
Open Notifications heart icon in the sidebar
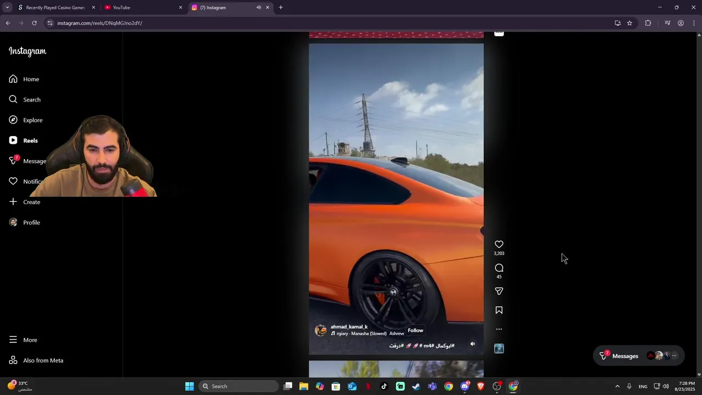(13, 182)
